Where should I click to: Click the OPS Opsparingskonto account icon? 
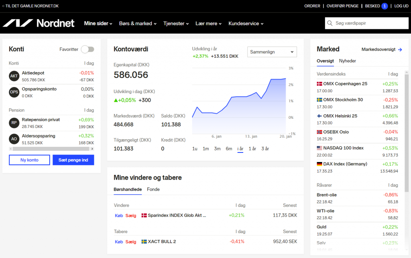(x=14, y=92)
